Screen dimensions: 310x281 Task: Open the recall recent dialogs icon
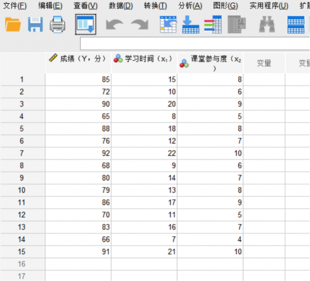click(86, 24)
